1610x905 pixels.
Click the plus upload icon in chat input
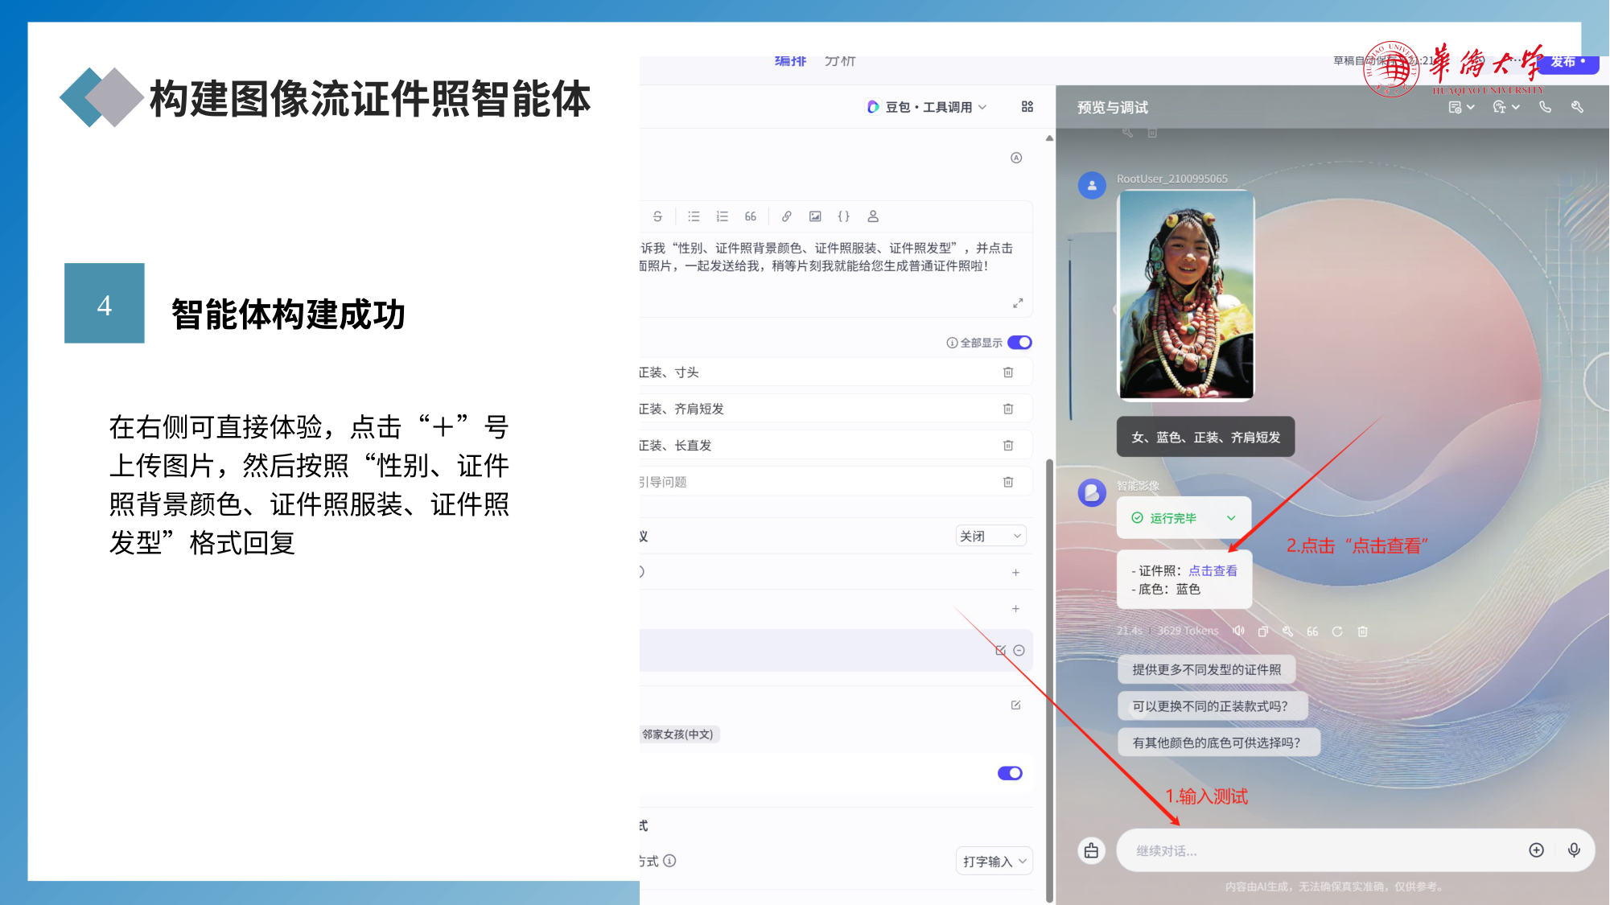tap(1536, 850)
